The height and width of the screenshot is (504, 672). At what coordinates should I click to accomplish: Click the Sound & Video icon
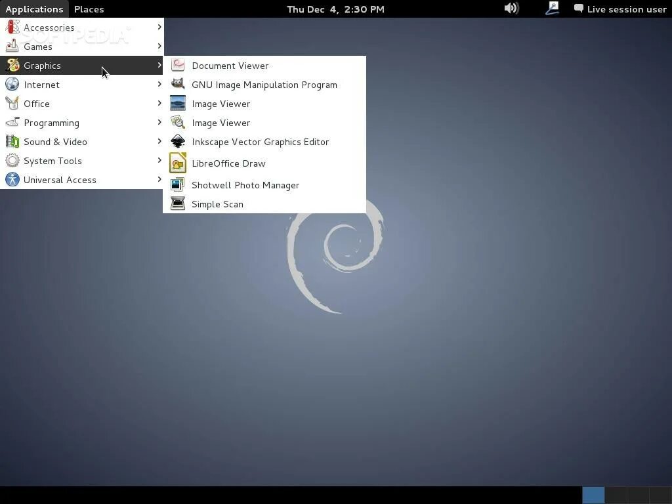(x=12, y=142)
